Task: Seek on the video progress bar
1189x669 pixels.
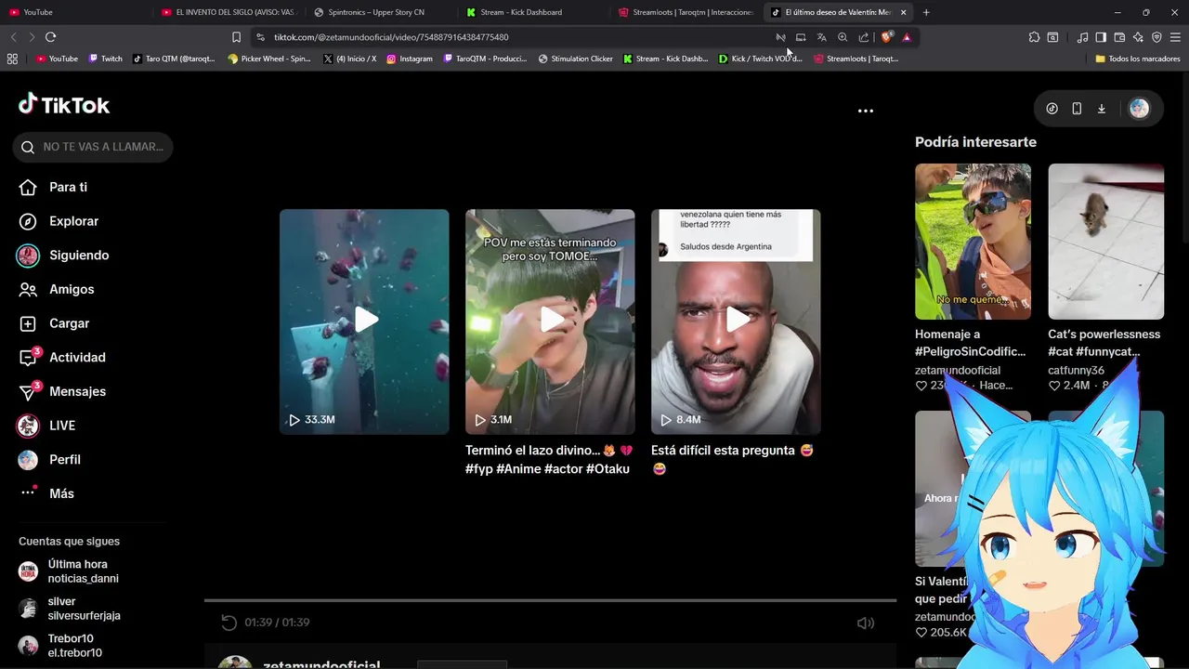Action: (550, 600)
